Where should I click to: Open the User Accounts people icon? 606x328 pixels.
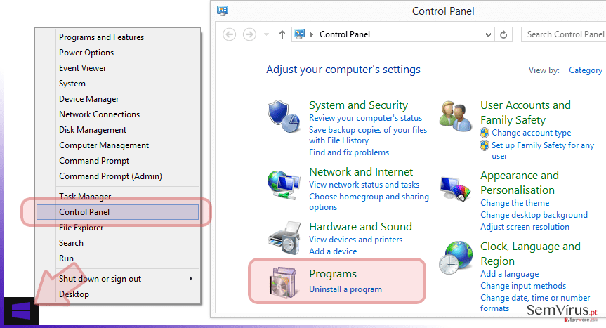455,116
